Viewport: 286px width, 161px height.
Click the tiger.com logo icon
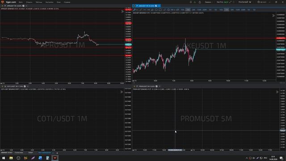point(2,2)
